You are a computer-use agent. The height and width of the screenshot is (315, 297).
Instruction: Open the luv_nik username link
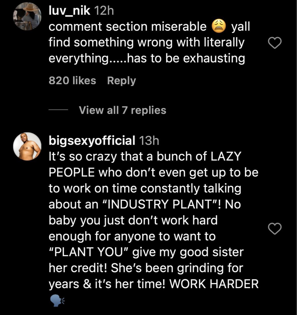click(x=69, y=11)
